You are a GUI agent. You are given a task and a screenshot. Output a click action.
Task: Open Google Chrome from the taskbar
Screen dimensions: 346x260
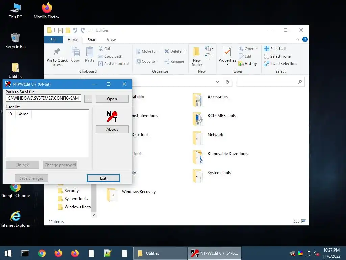pyautogui.click(x=42, y=253)
